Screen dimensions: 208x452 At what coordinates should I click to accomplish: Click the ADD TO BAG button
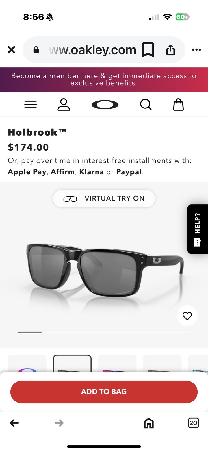(x=104, y=392)
